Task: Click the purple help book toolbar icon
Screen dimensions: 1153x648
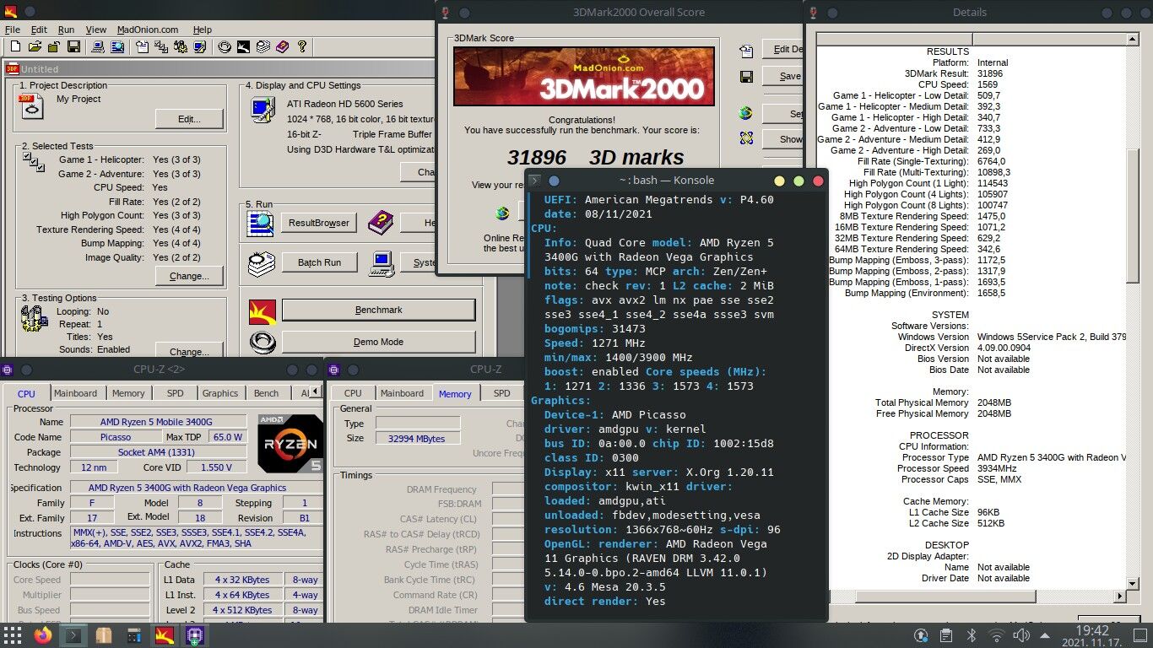Action: 282,47
